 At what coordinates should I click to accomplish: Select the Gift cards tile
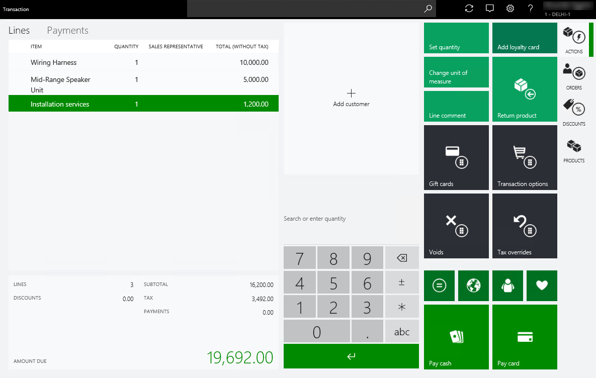[456, 157]
